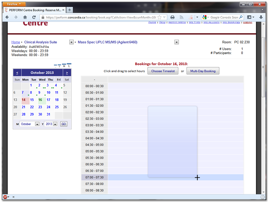
Task: Bookmark this page with the star icon
Action: click(x=159, y=17)
